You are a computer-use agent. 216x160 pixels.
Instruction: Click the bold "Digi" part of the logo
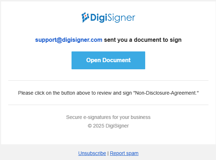(x=99, y=18)
